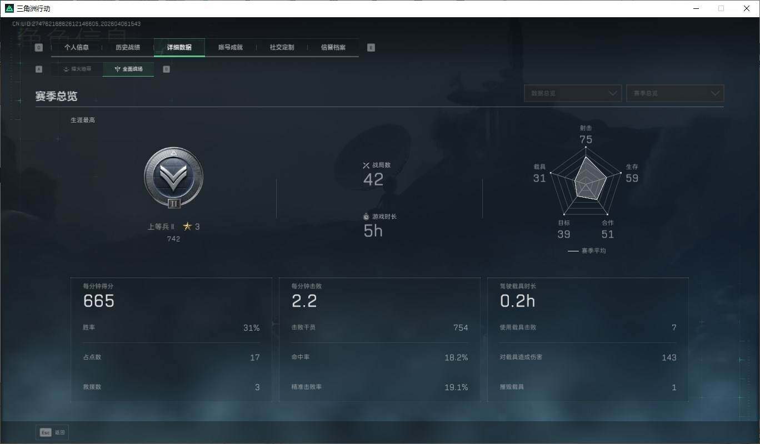Click the 每分钟得分 card title
760x444 pixels.
tap(98, 286)
